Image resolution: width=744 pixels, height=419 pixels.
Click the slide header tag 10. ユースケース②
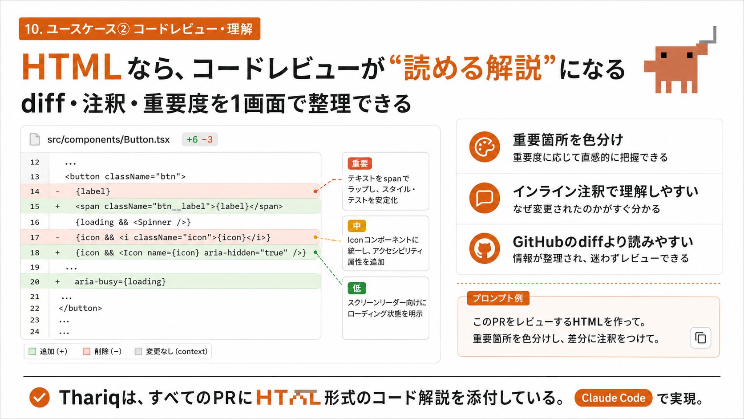tap(139, 29)
